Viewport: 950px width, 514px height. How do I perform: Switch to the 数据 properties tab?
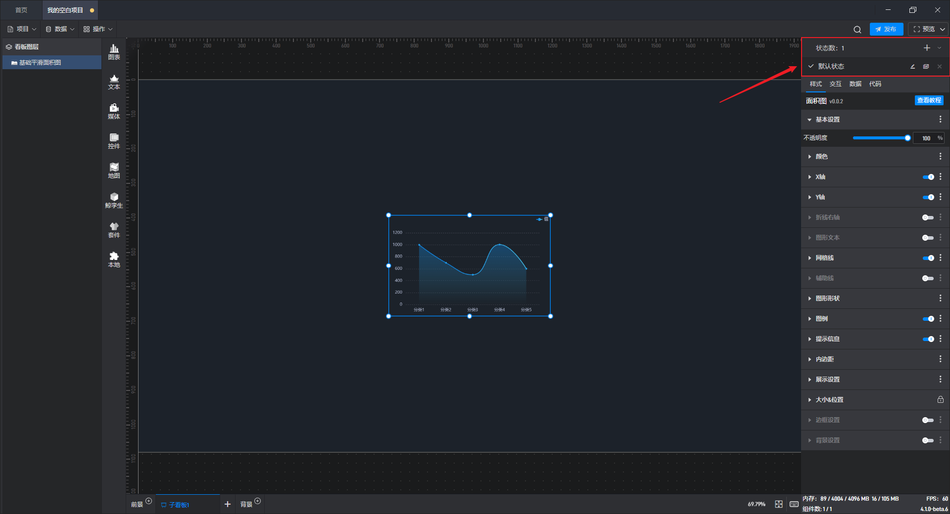click(x=855, y=84)
